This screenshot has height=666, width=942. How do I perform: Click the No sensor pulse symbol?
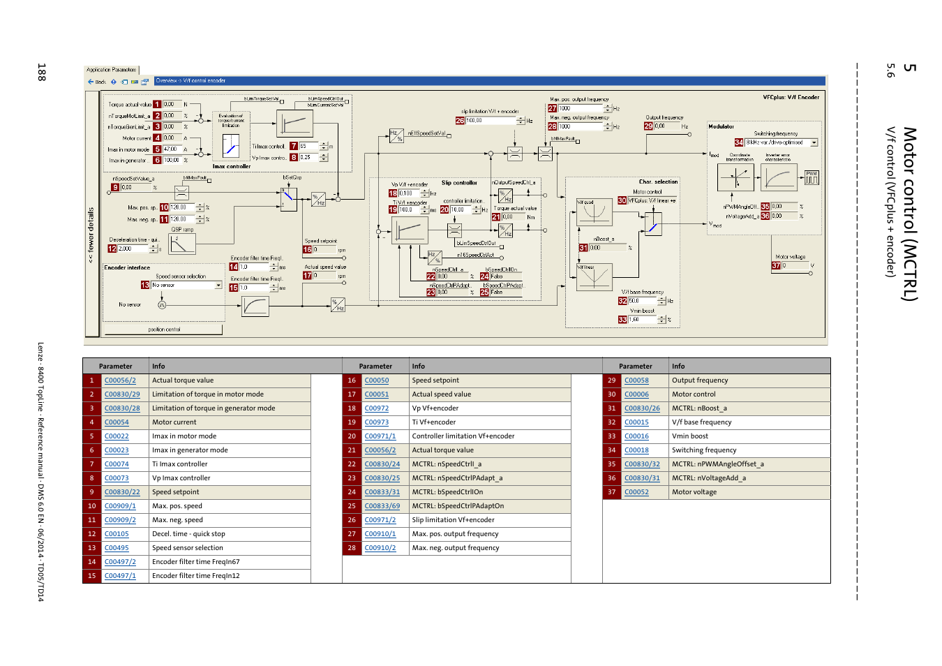(162, 304)
